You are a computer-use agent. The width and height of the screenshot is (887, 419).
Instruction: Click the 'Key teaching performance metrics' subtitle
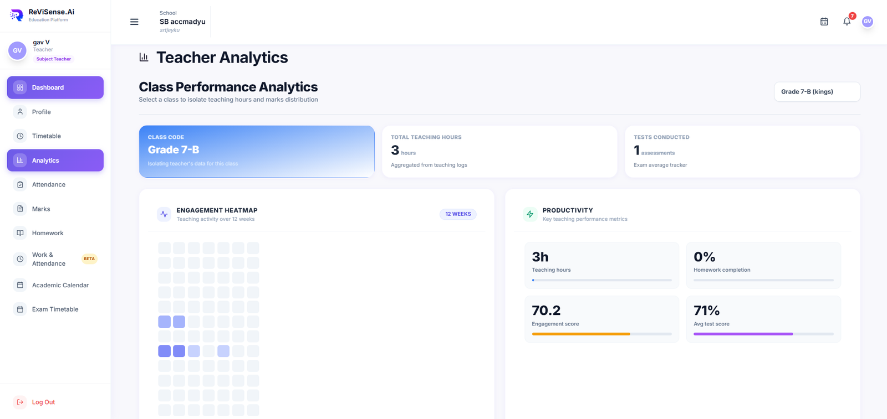click(x=585, y=219)
